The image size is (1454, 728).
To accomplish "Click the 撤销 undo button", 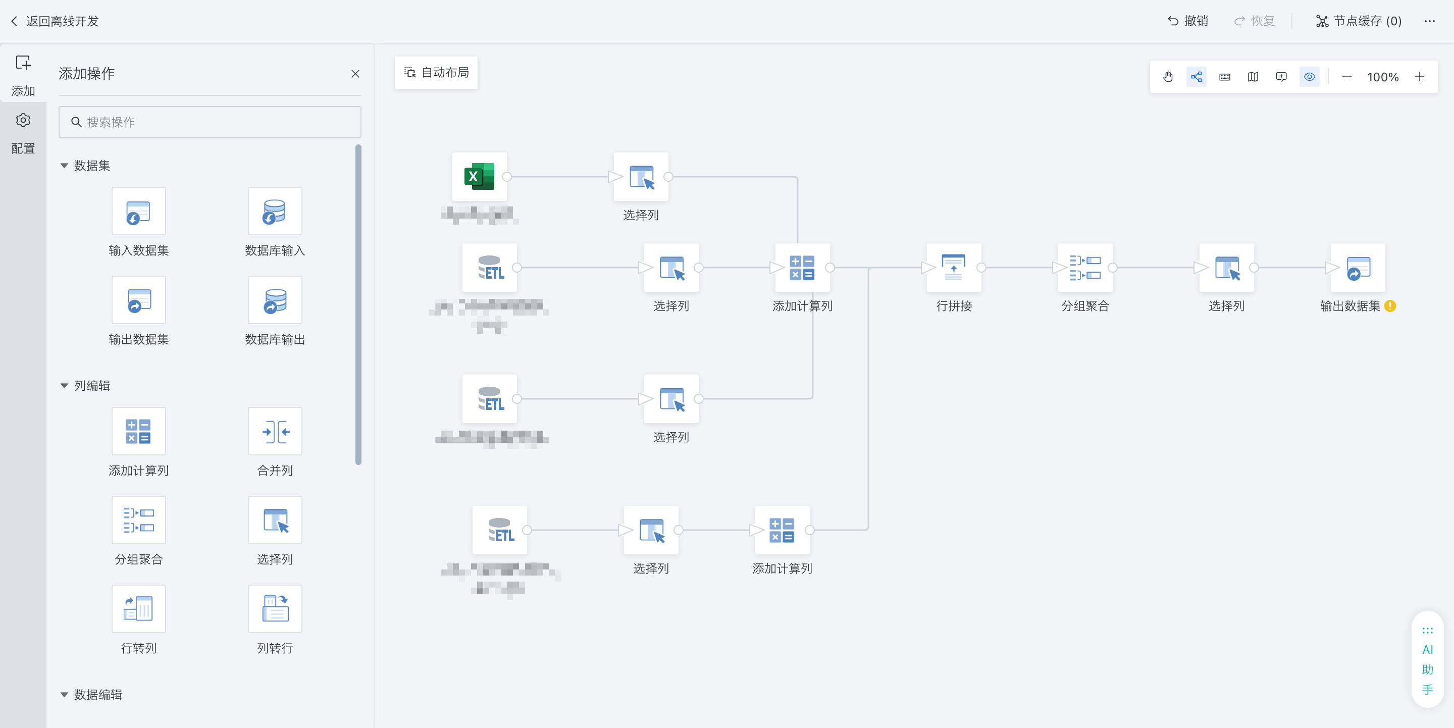I will click(1187, 21).
